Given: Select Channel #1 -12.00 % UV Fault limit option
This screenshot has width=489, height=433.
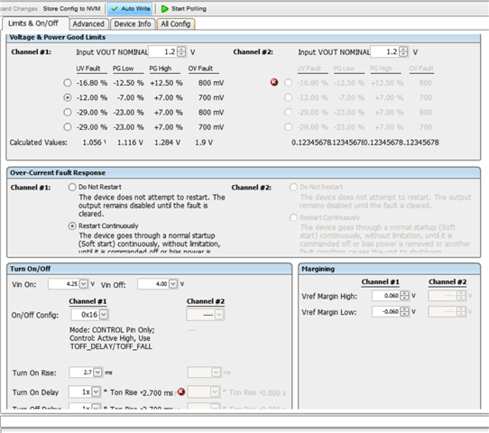Looking at the screenshot, I should [68, 97].
